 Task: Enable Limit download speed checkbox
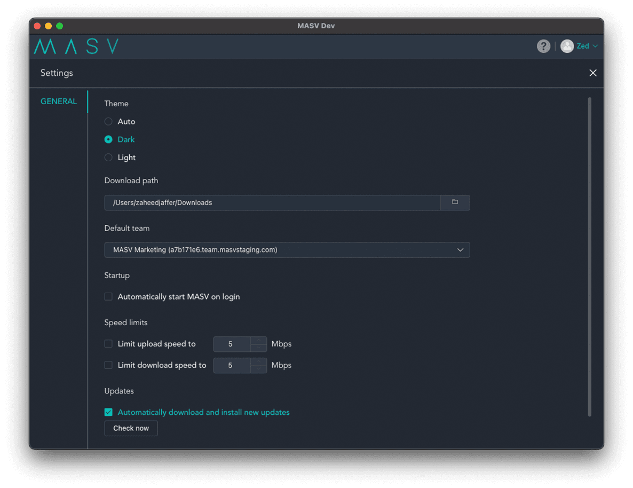(x=108, y=365)
